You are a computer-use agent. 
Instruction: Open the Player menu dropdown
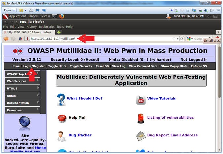pos(9,10)
